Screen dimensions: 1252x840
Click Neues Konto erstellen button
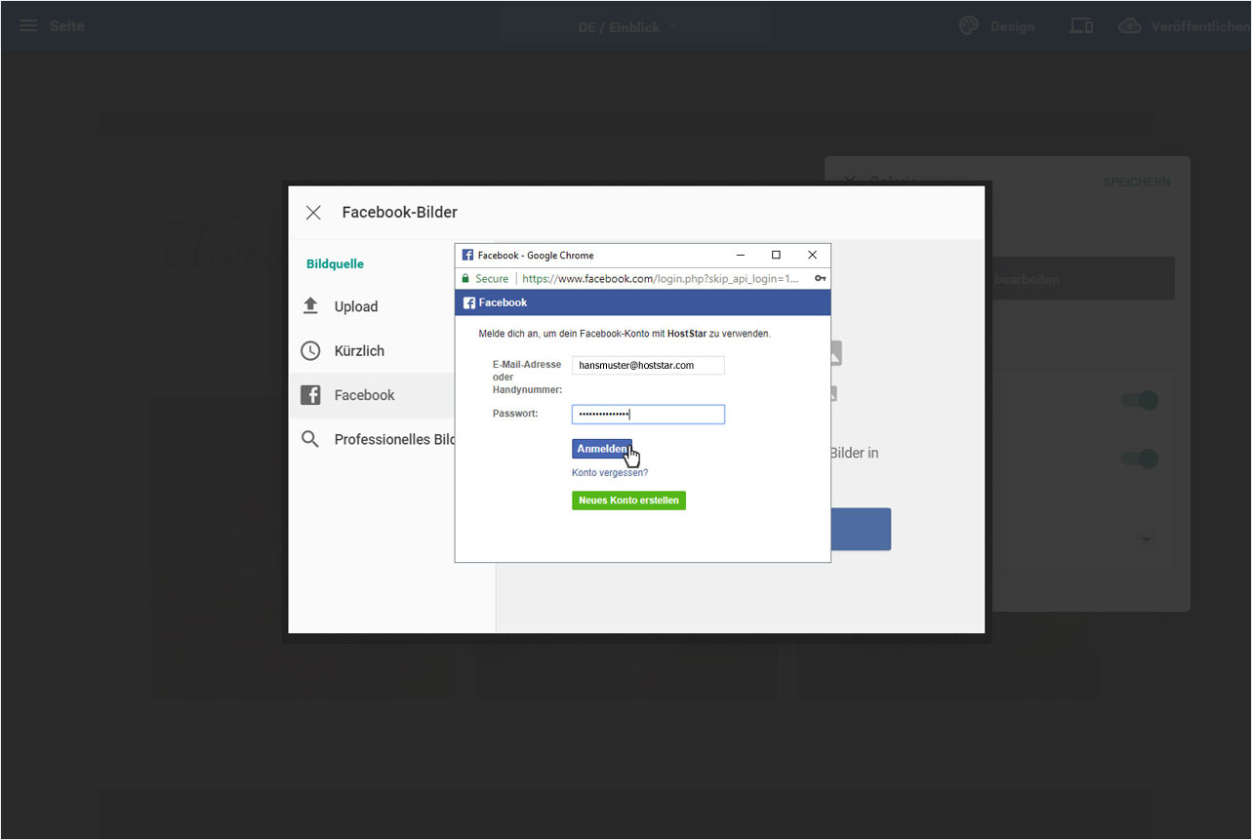[x=628, y=500]
